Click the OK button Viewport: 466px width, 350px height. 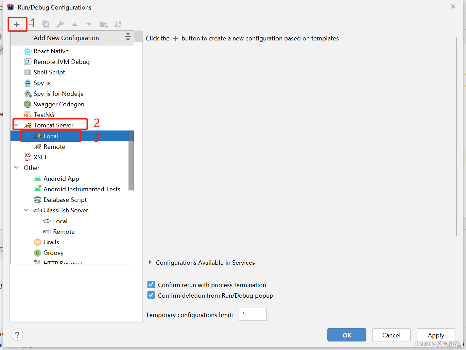(347, 335)
